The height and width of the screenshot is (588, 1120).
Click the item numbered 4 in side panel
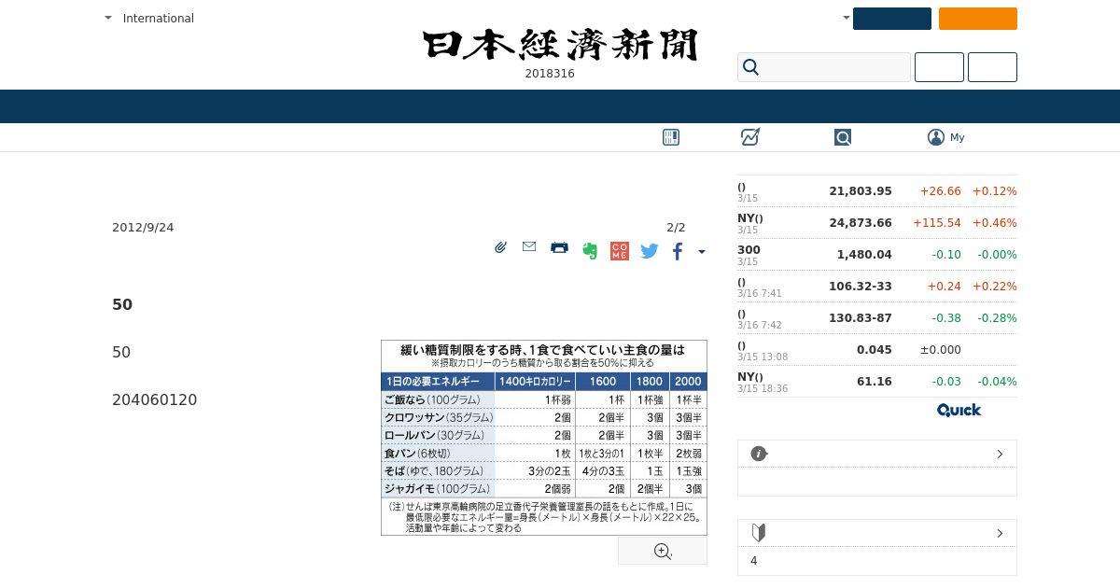point(754,561)
